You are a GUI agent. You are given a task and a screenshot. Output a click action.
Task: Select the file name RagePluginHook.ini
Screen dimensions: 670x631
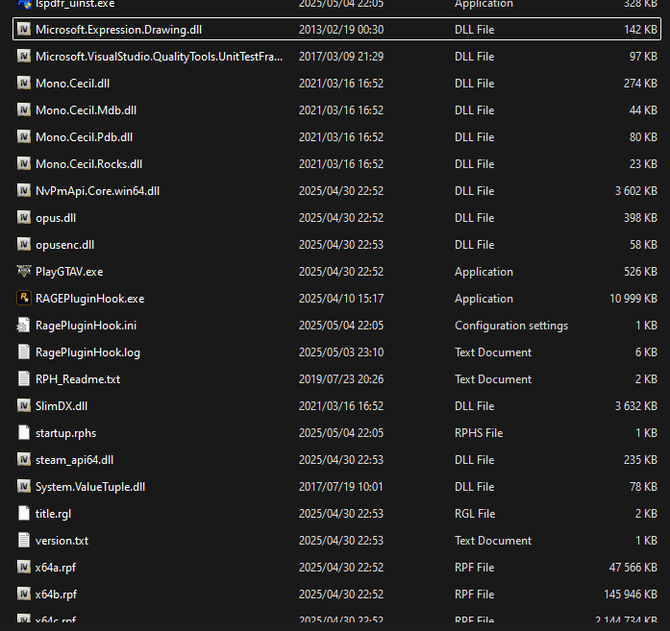(x=86, y=326)
